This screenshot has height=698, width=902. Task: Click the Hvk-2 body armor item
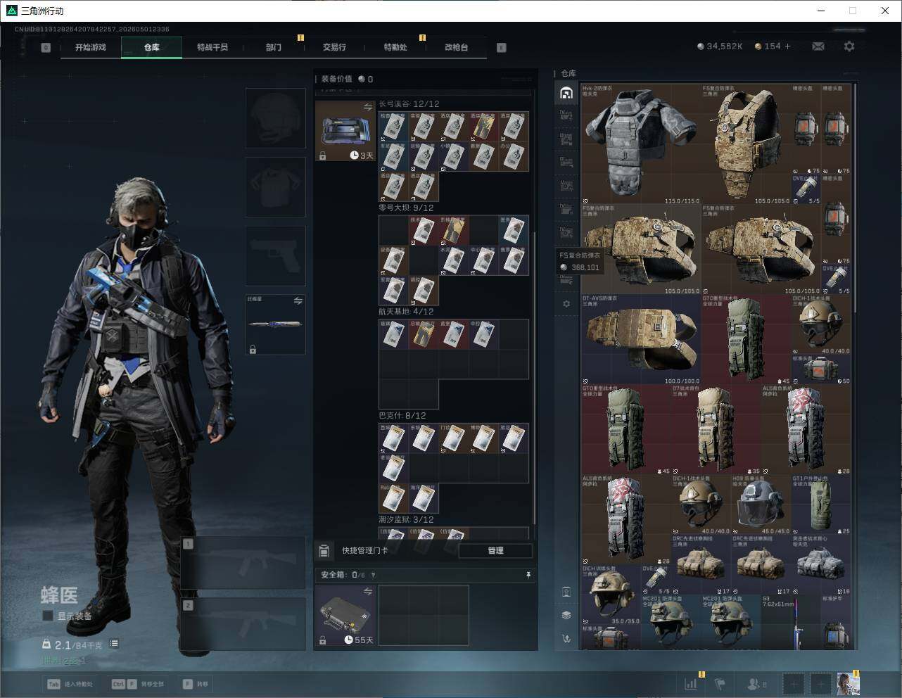pos(641,145)
